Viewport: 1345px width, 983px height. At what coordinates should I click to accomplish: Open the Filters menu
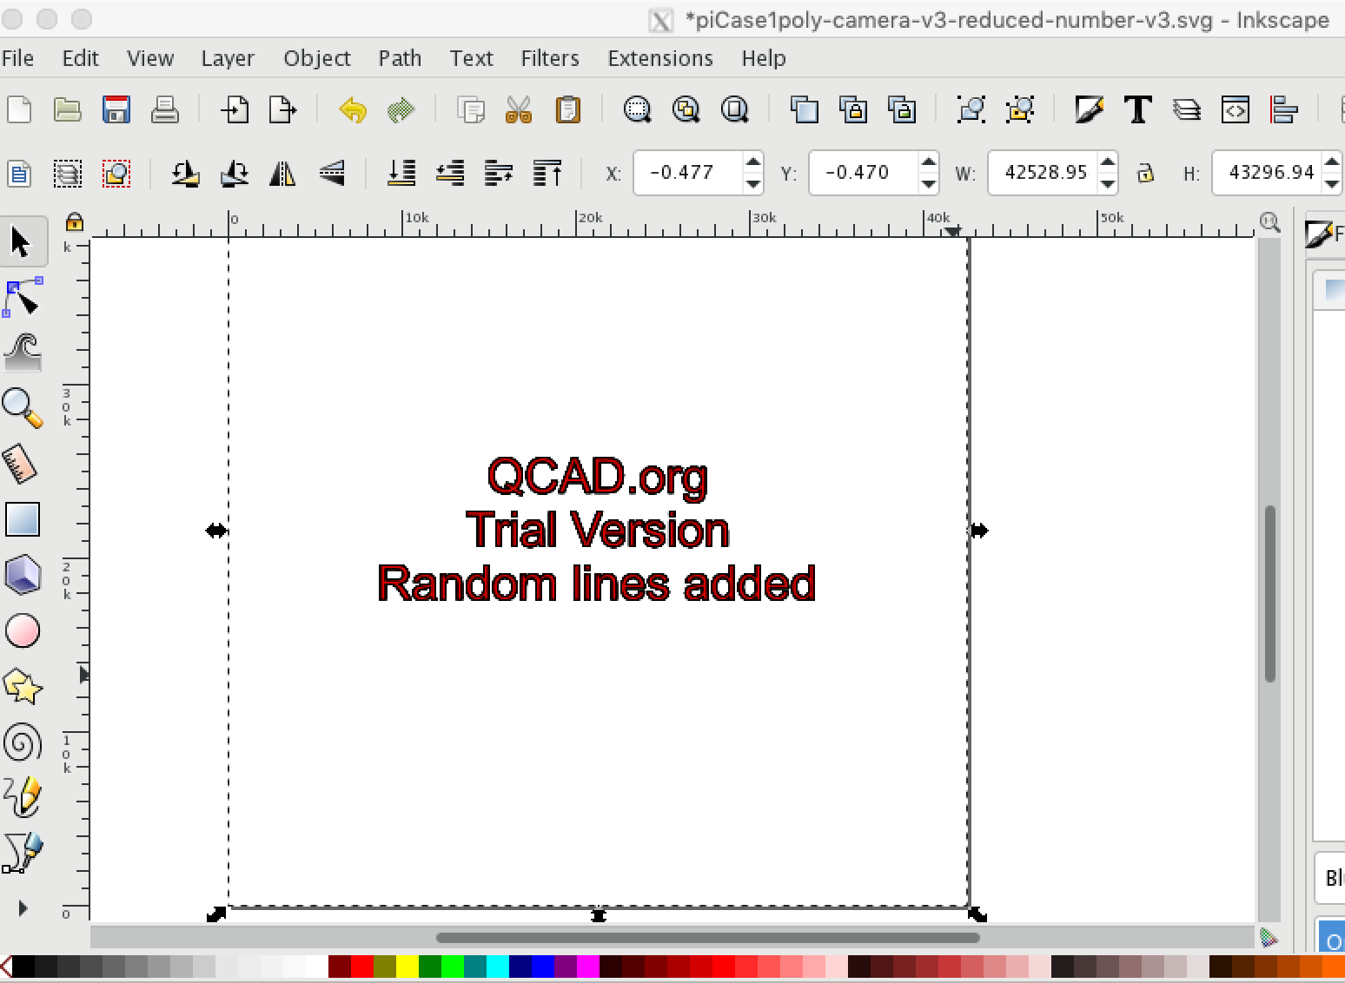(x=549, y=58)
